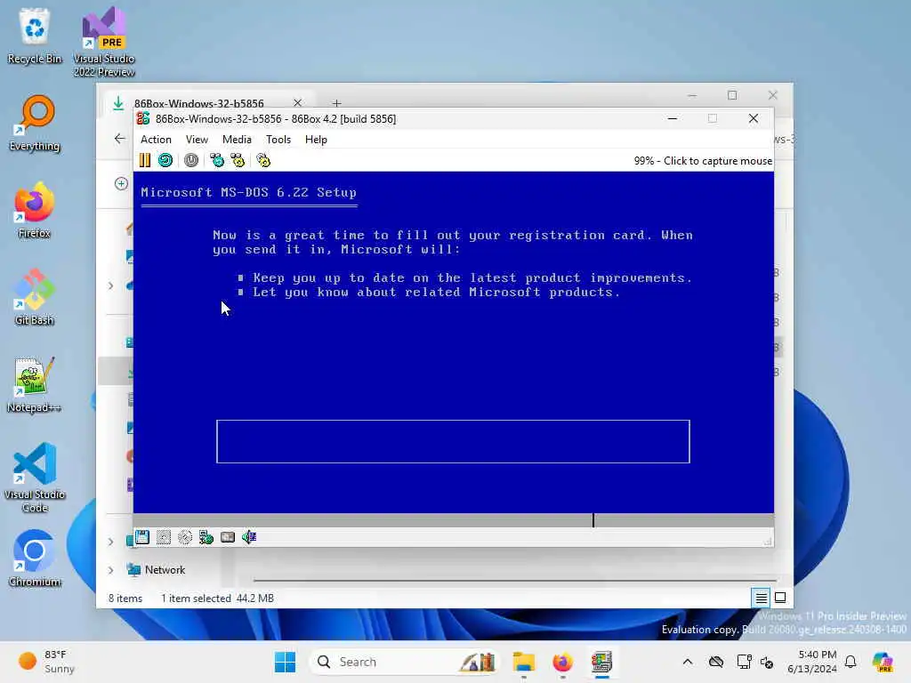The height and width of the screenshot is (683, 911).
Task: Go back in File Explorer window
Action: [x=120, y=138]
